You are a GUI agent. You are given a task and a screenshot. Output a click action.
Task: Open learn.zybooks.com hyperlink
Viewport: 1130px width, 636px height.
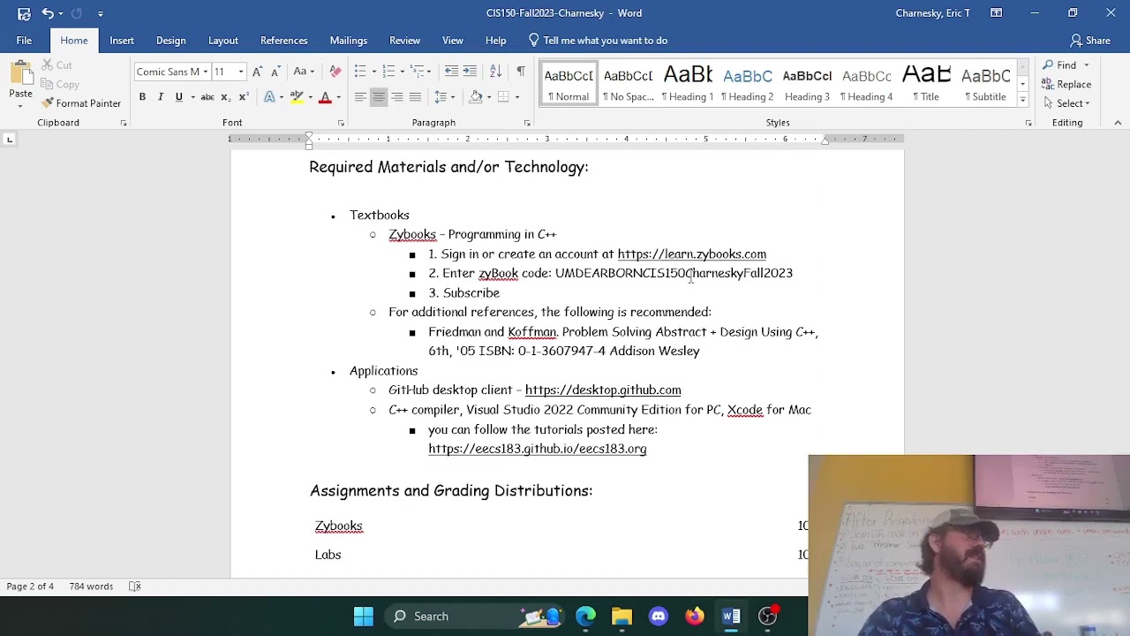(x=692, y=254)
